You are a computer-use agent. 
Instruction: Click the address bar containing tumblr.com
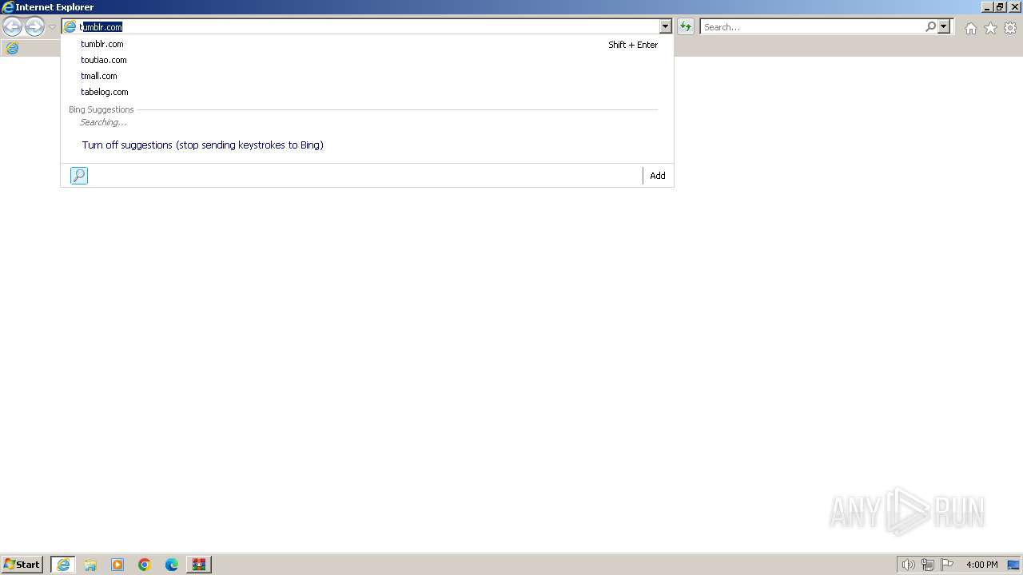pyautogui.click(x=360, y=27)
